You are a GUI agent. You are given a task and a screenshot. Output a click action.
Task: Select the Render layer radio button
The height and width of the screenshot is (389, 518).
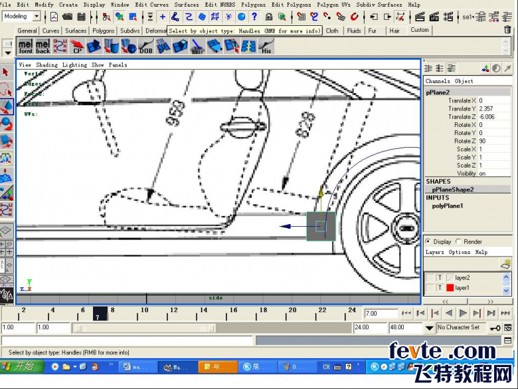pos(458,241)
